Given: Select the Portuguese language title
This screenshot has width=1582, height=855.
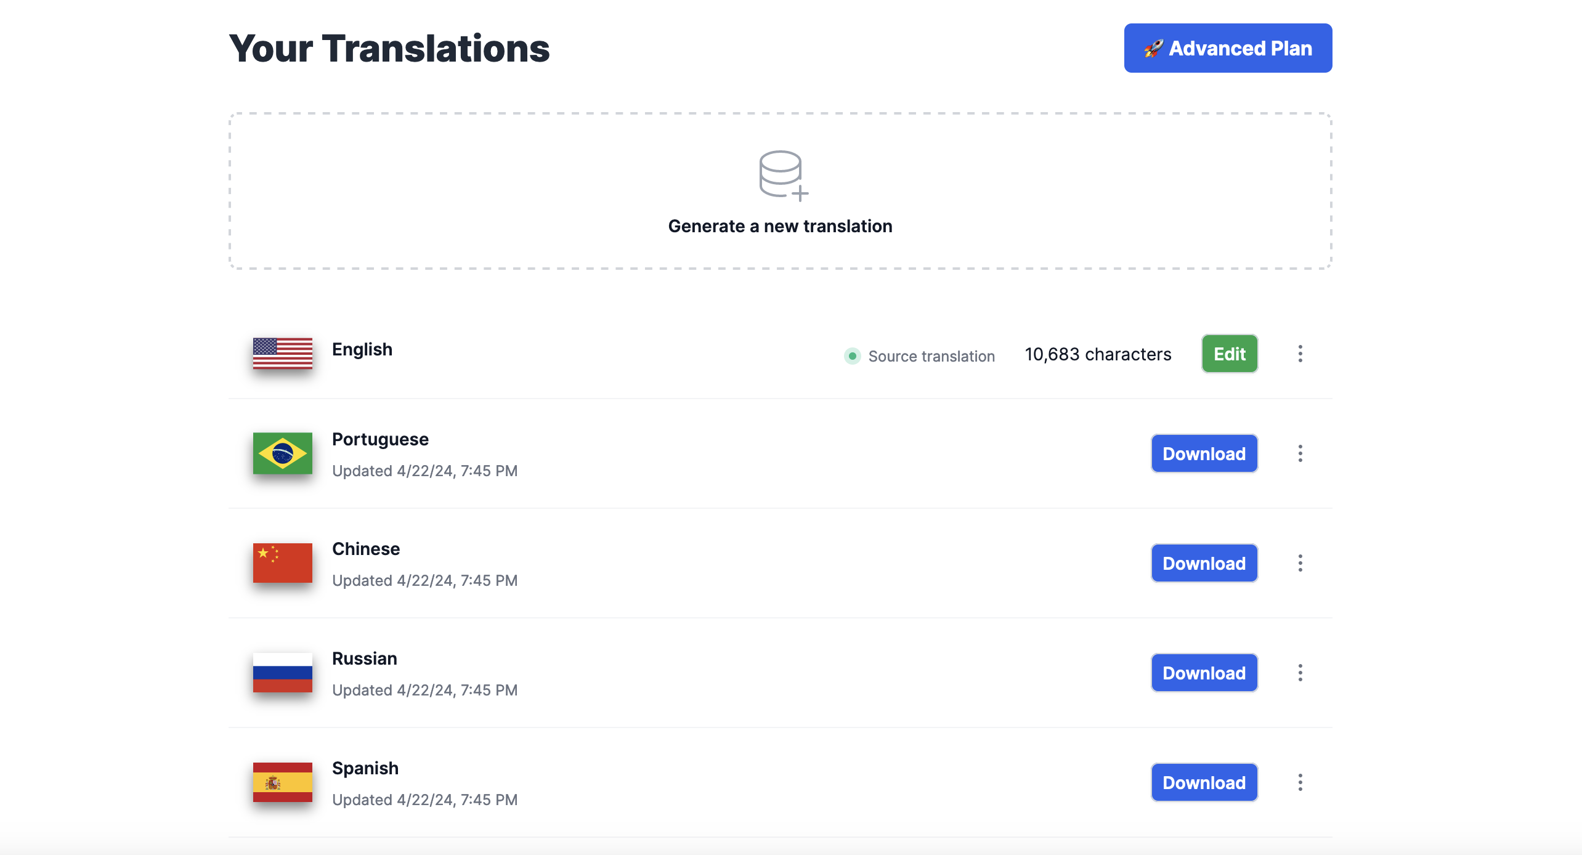Looking at the screenshot, I should click(x=380, y=439).
